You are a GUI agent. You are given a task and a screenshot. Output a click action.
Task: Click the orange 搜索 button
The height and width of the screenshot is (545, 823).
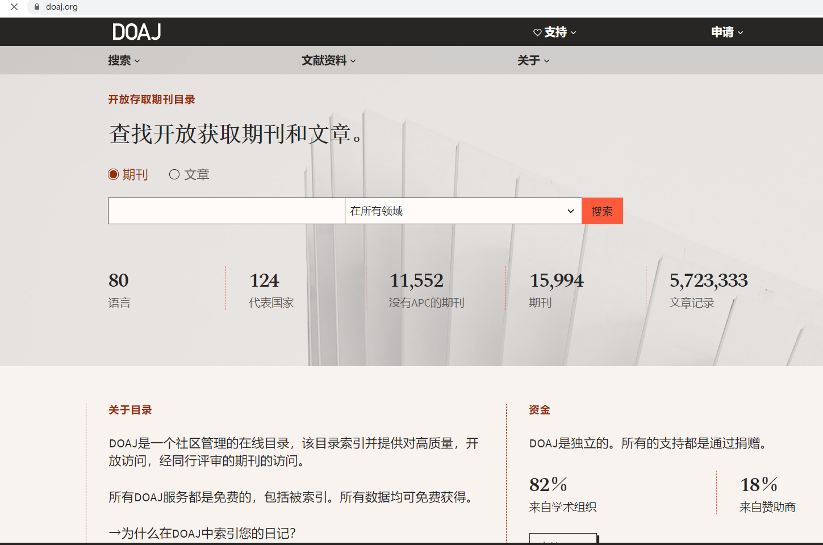[x=602, y=211]
